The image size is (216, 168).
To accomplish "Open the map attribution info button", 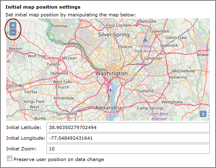I will point(203,114).
